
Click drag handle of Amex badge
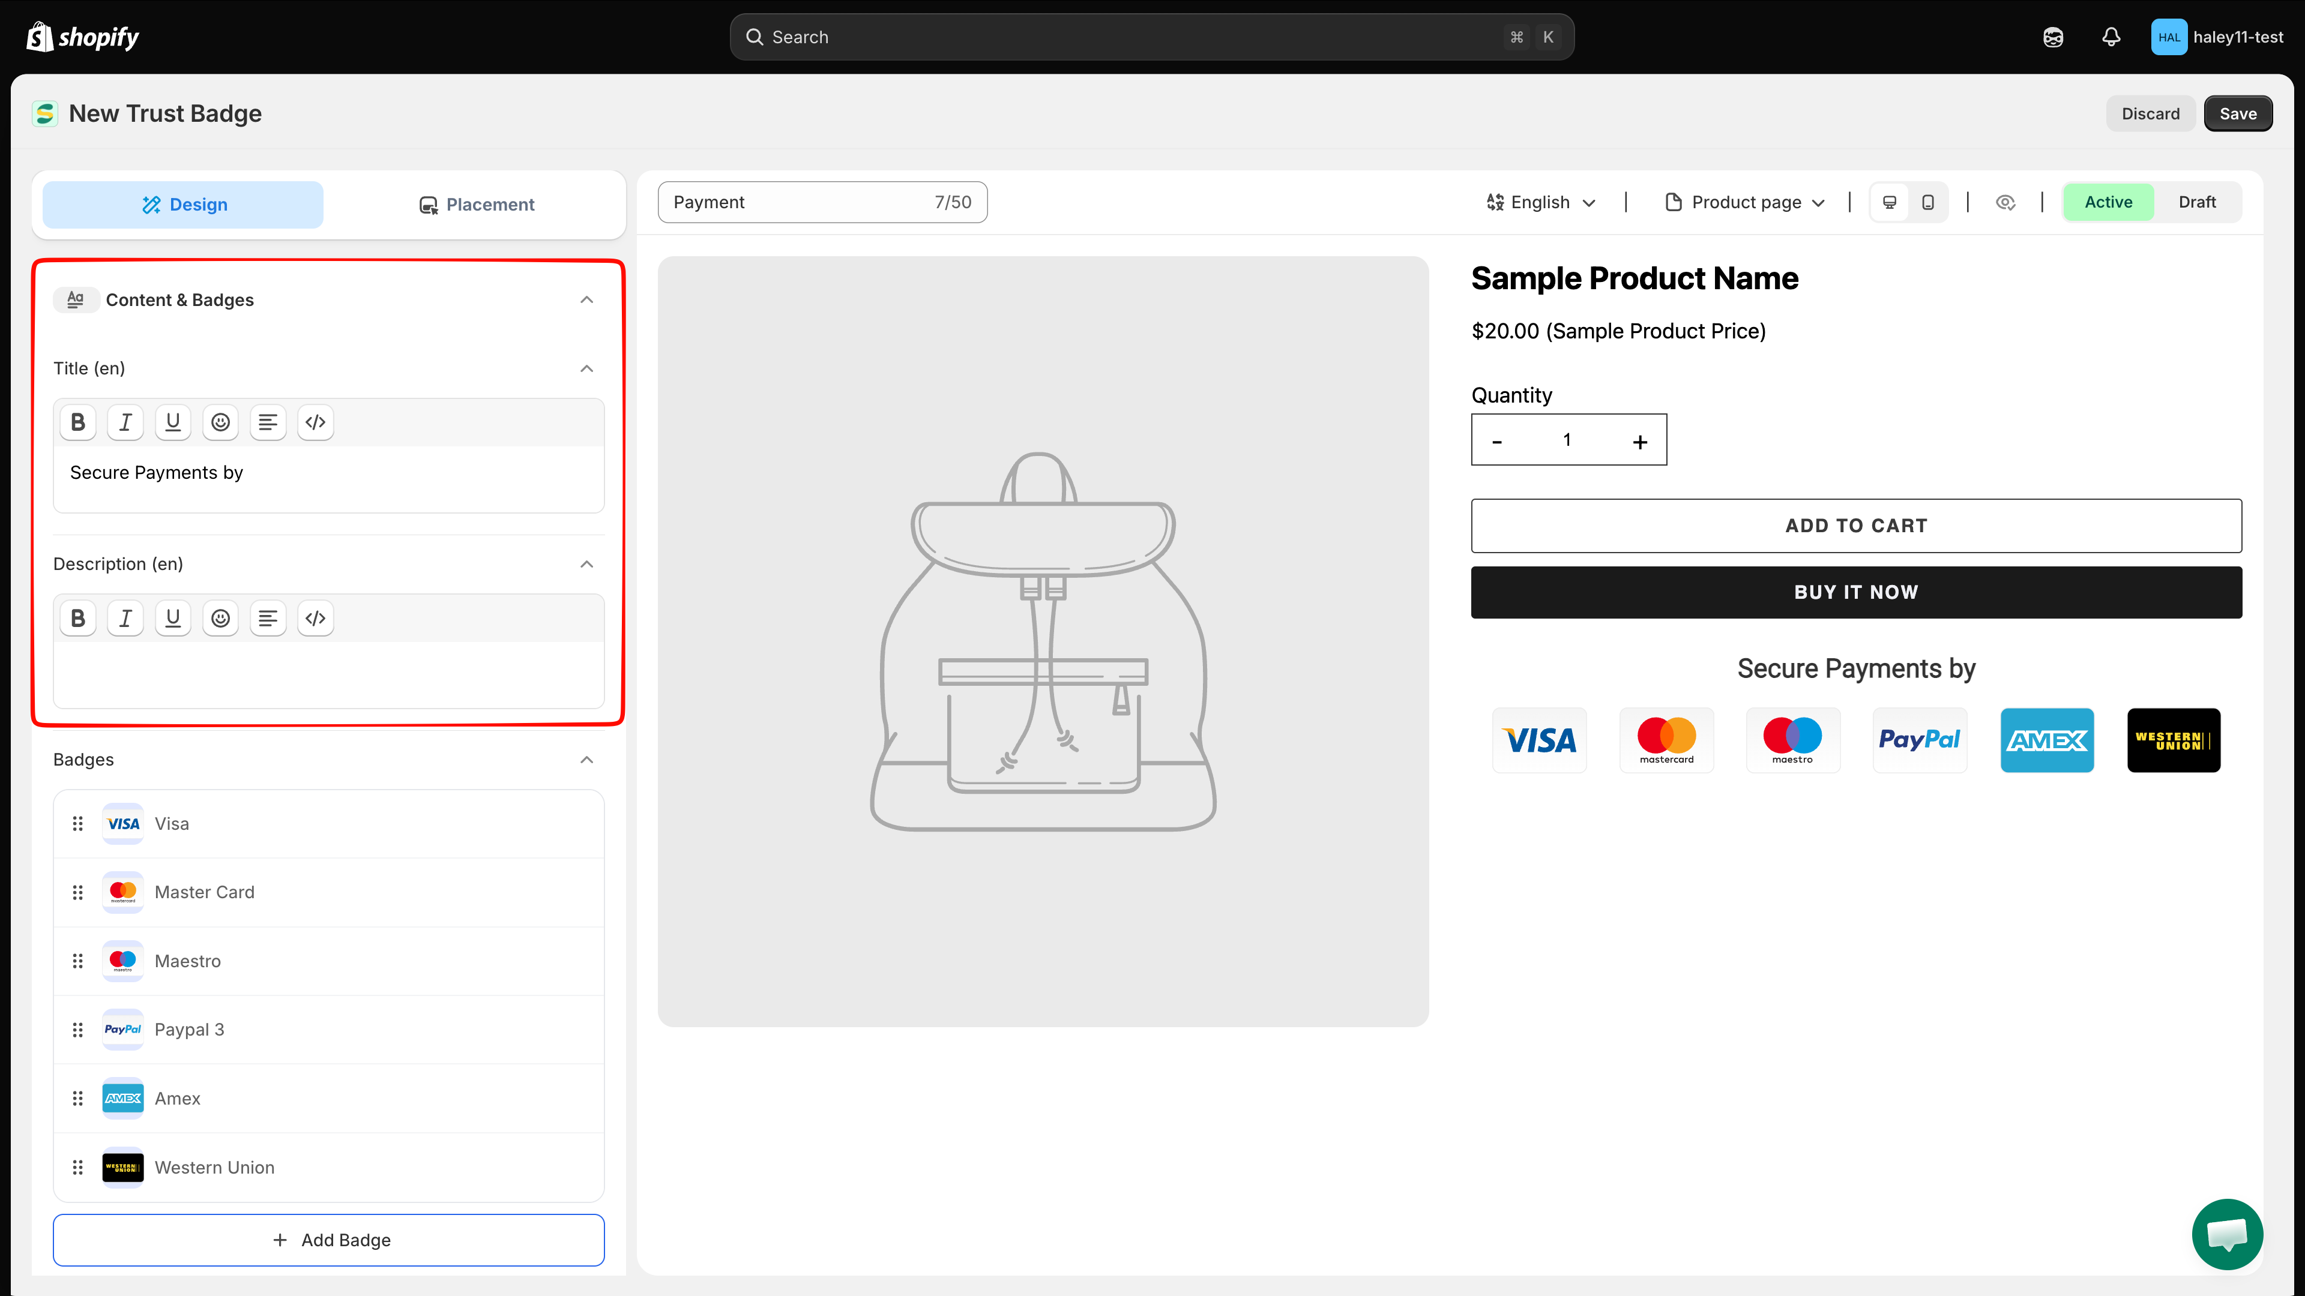coord(78,1099)
